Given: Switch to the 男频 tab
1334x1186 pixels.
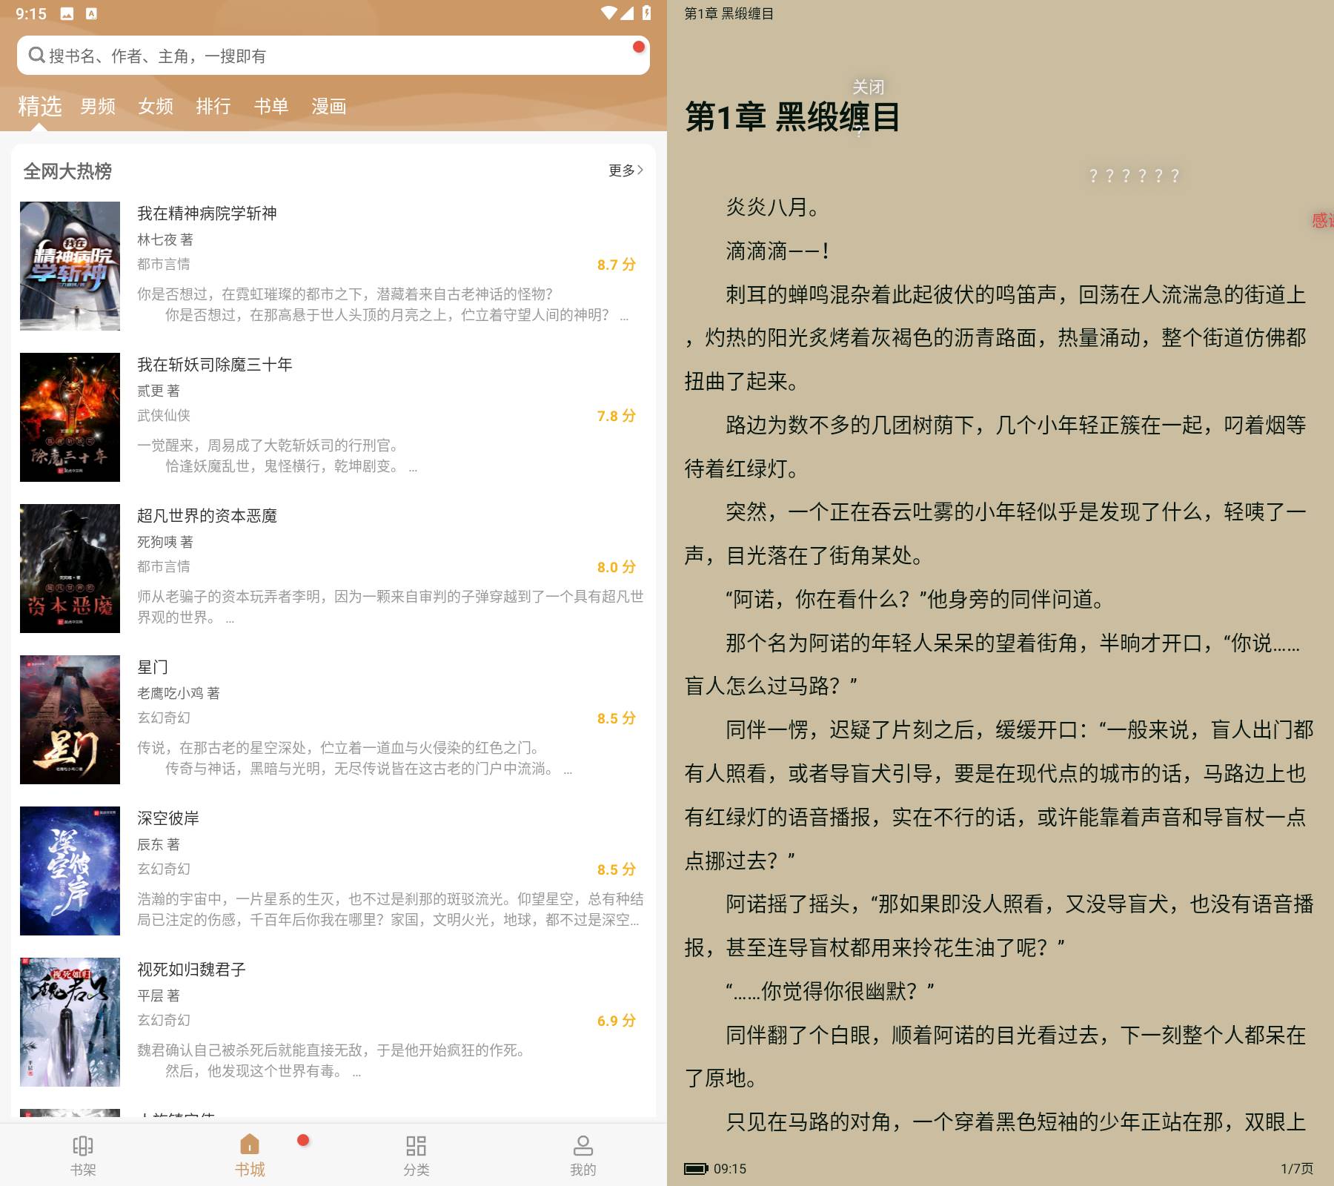Looking at the screenshot, I should 98,107.
